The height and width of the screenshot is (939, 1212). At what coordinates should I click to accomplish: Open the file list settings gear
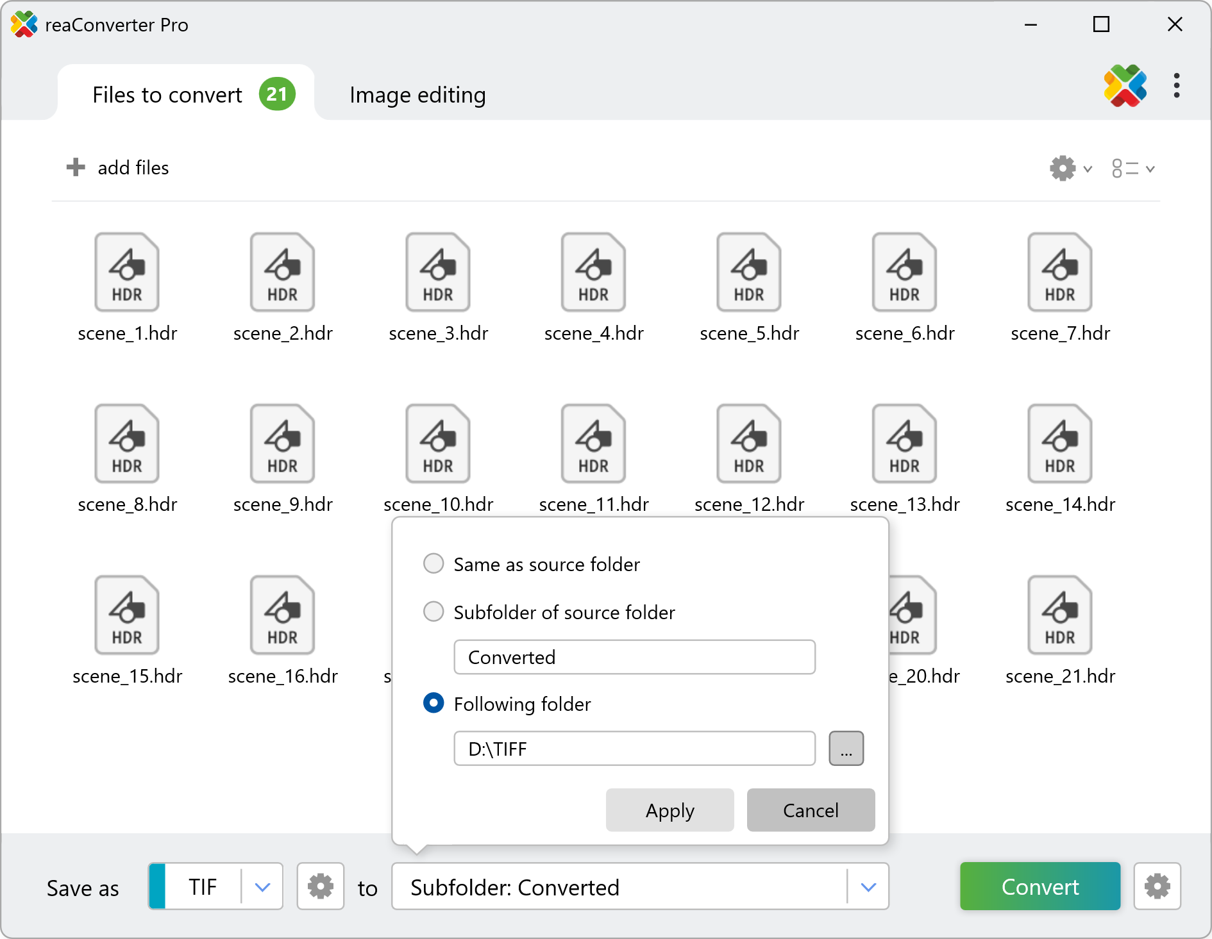pos(1069,169)
